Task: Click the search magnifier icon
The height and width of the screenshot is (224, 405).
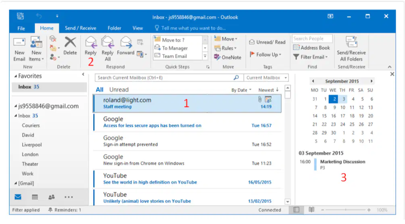Action: point(236,78)
